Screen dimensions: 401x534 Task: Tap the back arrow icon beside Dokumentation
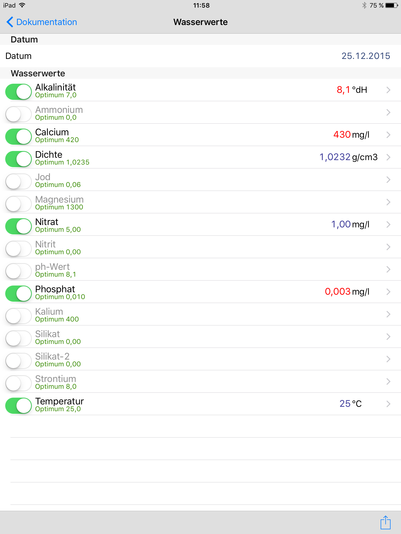click(x=10, y=22)
